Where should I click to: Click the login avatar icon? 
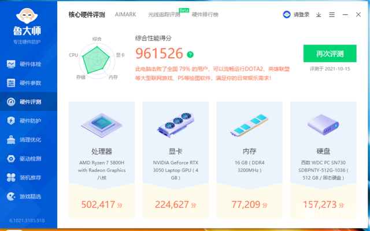[287, 14]
